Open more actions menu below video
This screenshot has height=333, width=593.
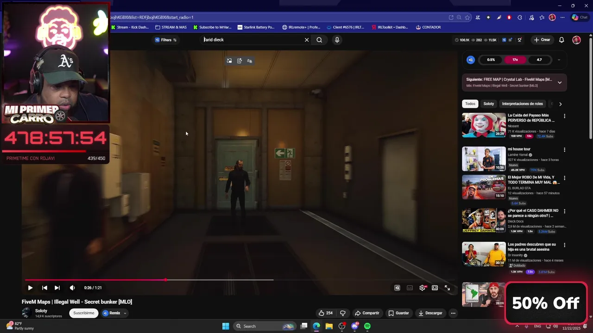point(453,313)
